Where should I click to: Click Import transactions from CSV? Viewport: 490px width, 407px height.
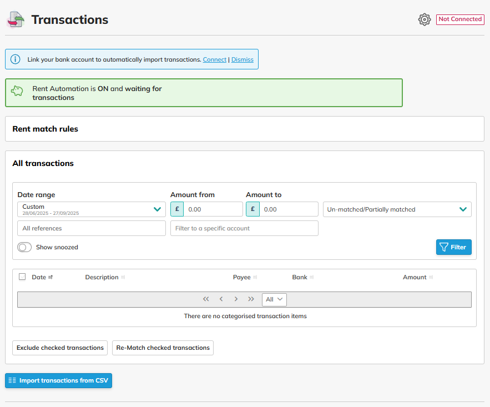click(x=59, y=380)
